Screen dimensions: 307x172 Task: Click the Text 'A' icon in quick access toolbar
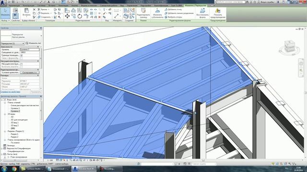pyautogui.click(x=48, y=2)
